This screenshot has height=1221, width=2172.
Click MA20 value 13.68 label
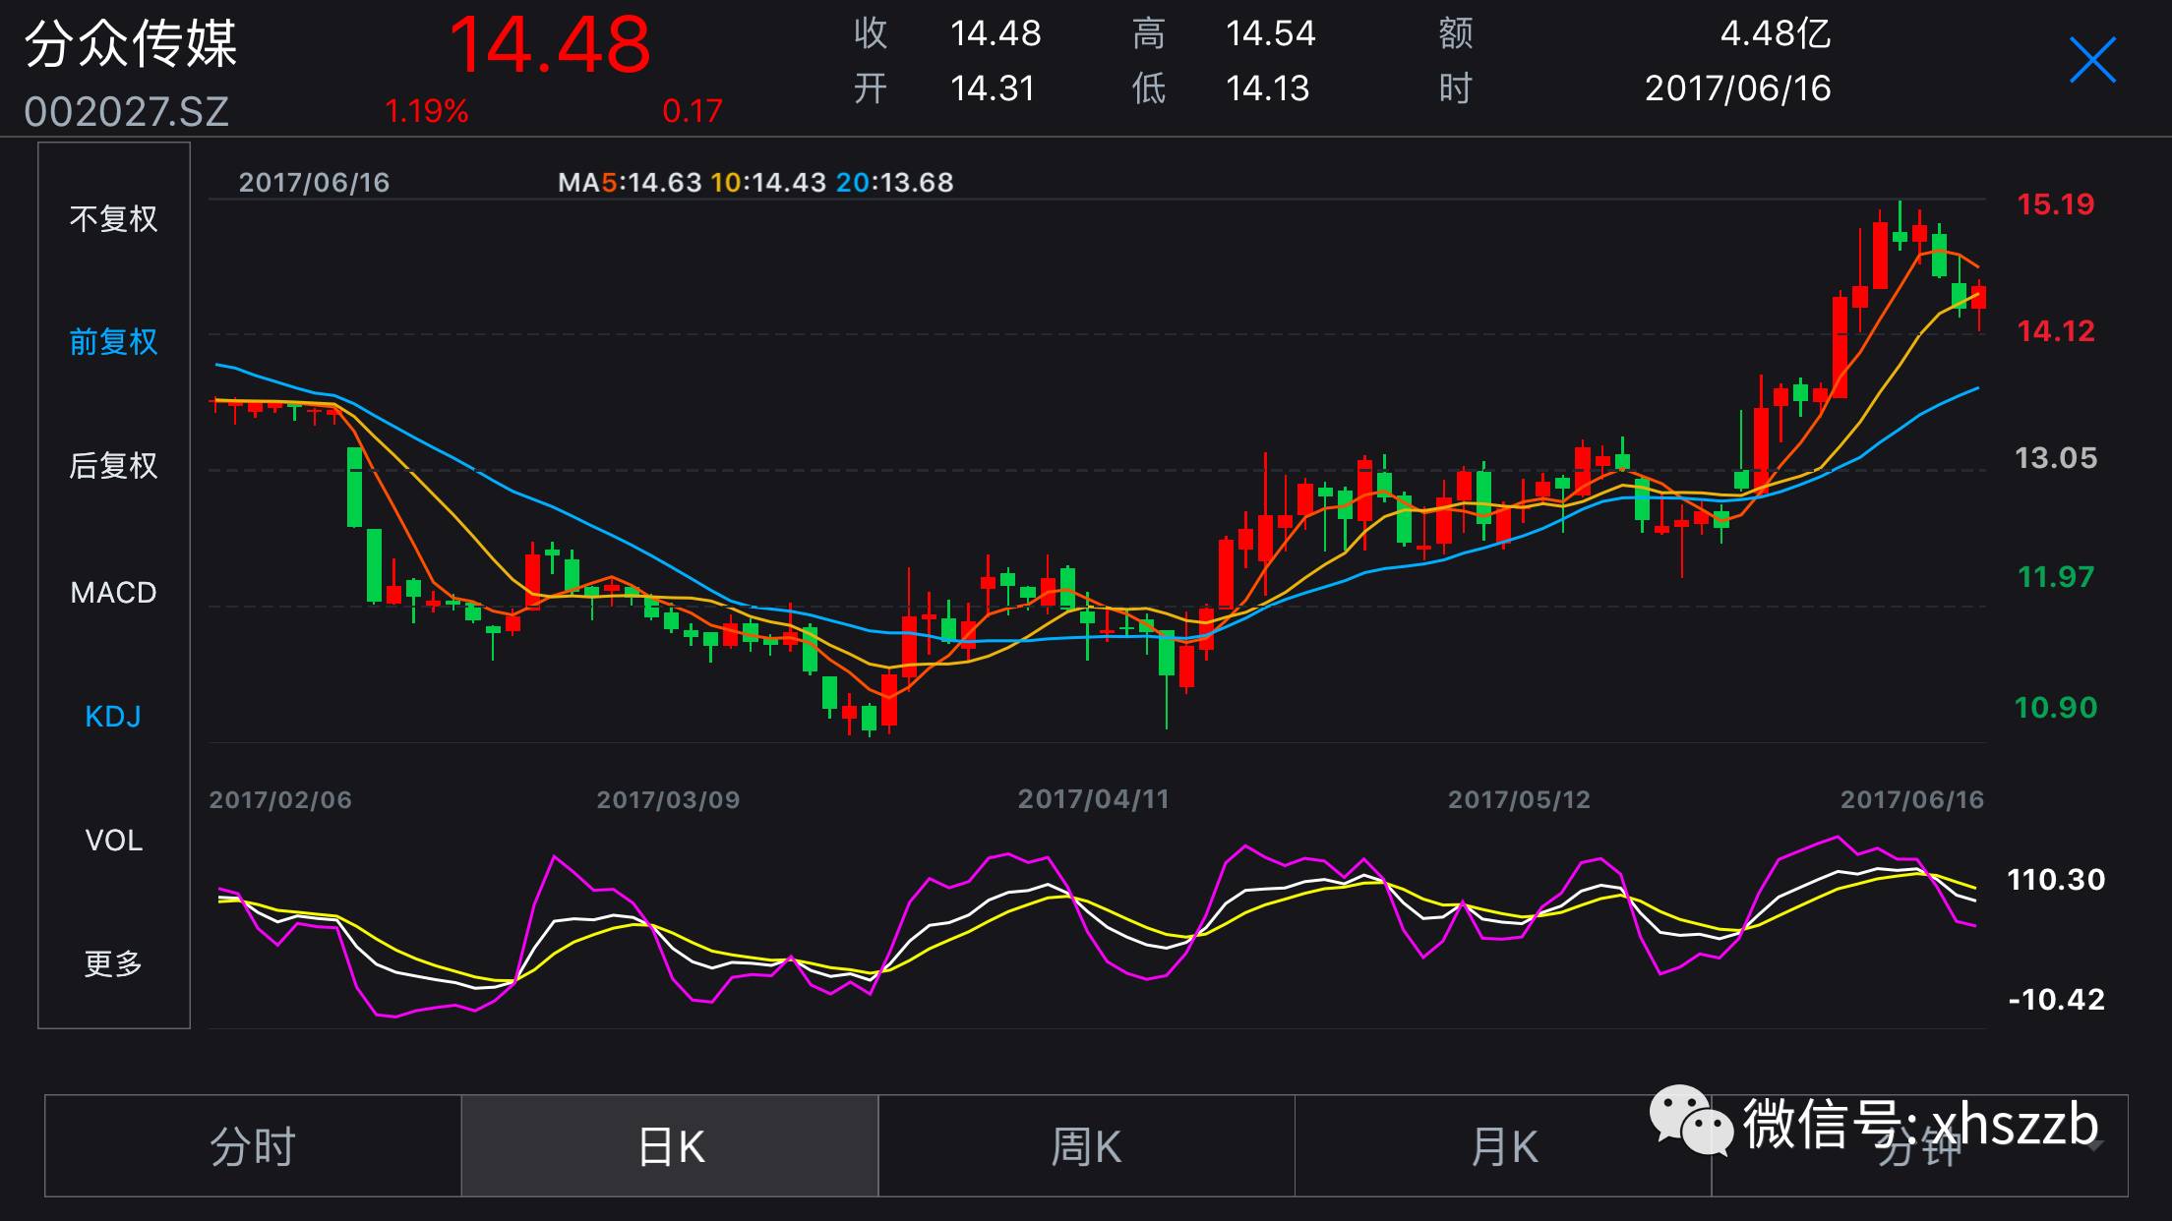[894, 182]
